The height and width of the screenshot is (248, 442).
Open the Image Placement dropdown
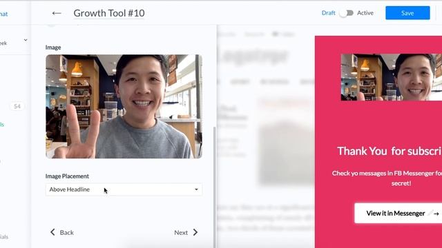click(124, 189)
